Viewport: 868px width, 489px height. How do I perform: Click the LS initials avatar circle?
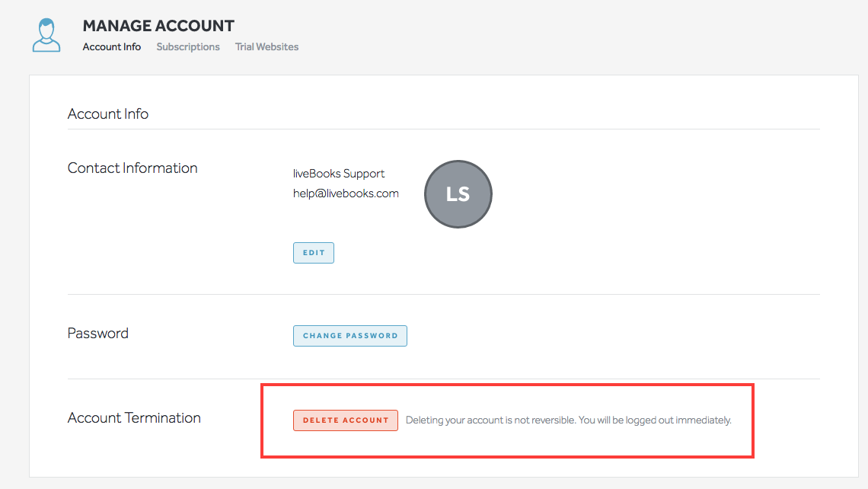458,194
